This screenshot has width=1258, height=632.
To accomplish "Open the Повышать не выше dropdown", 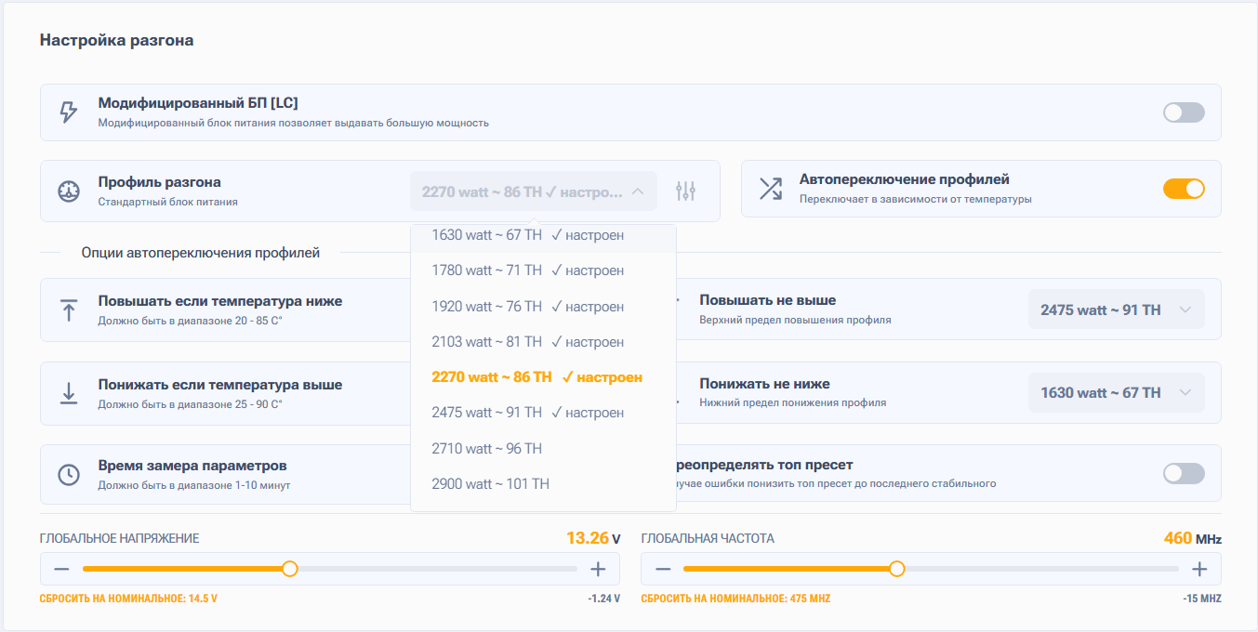I will 1116,309.
